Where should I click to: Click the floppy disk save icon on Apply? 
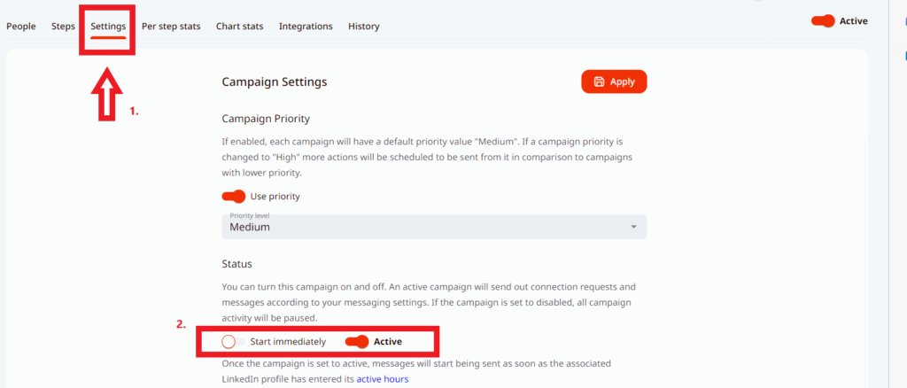[600, 81]
